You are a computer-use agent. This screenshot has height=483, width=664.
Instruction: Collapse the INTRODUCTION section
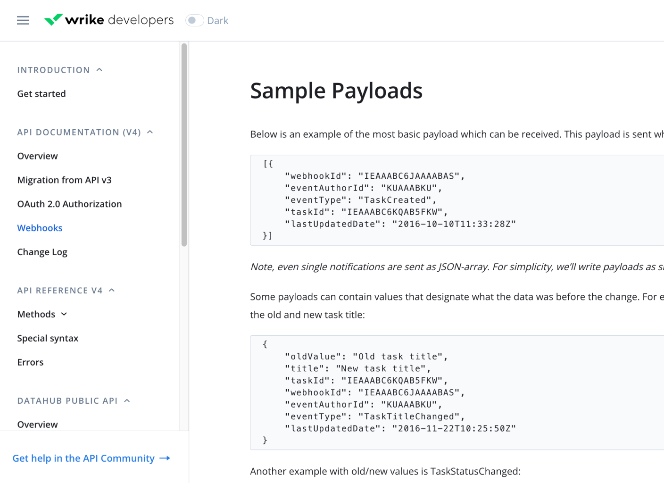click(99, 69)
